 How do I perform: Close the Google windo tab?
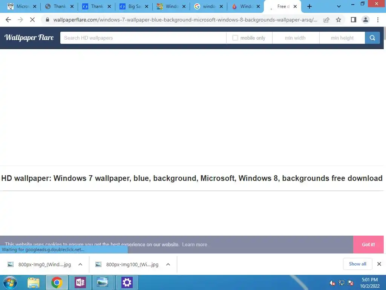[x=221, y=7]
